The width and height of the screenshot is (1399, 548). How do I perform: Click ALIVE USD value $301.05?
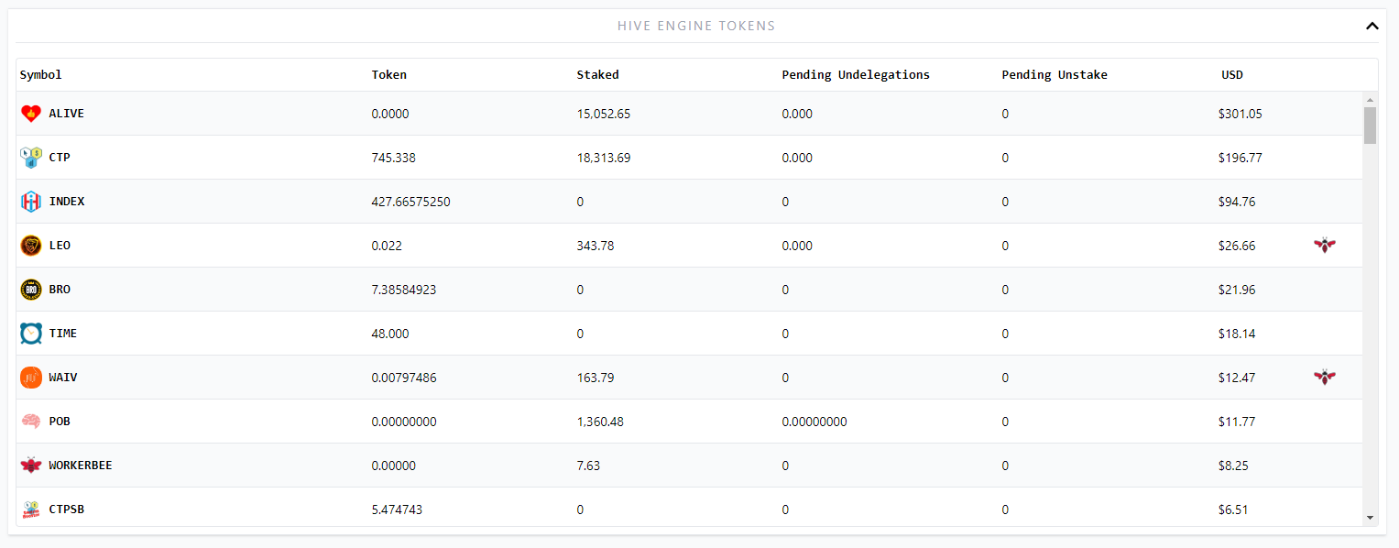pyautogui.click(x=1241, y=114)
